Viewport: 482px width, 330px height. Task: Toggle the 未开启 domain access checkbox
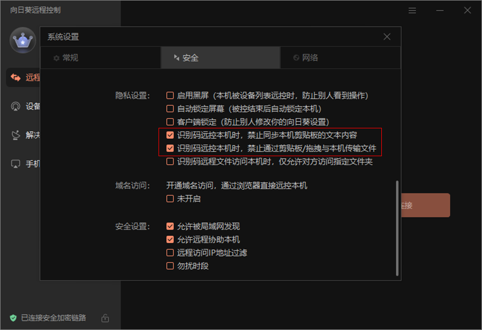pos(170,198)
